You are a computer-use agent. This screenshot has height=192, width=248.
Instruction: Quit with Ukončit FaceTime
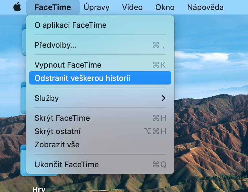[67, 165]
